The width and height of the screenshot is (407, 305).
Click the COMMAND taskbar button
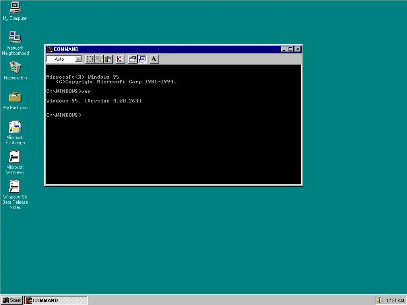56,300
